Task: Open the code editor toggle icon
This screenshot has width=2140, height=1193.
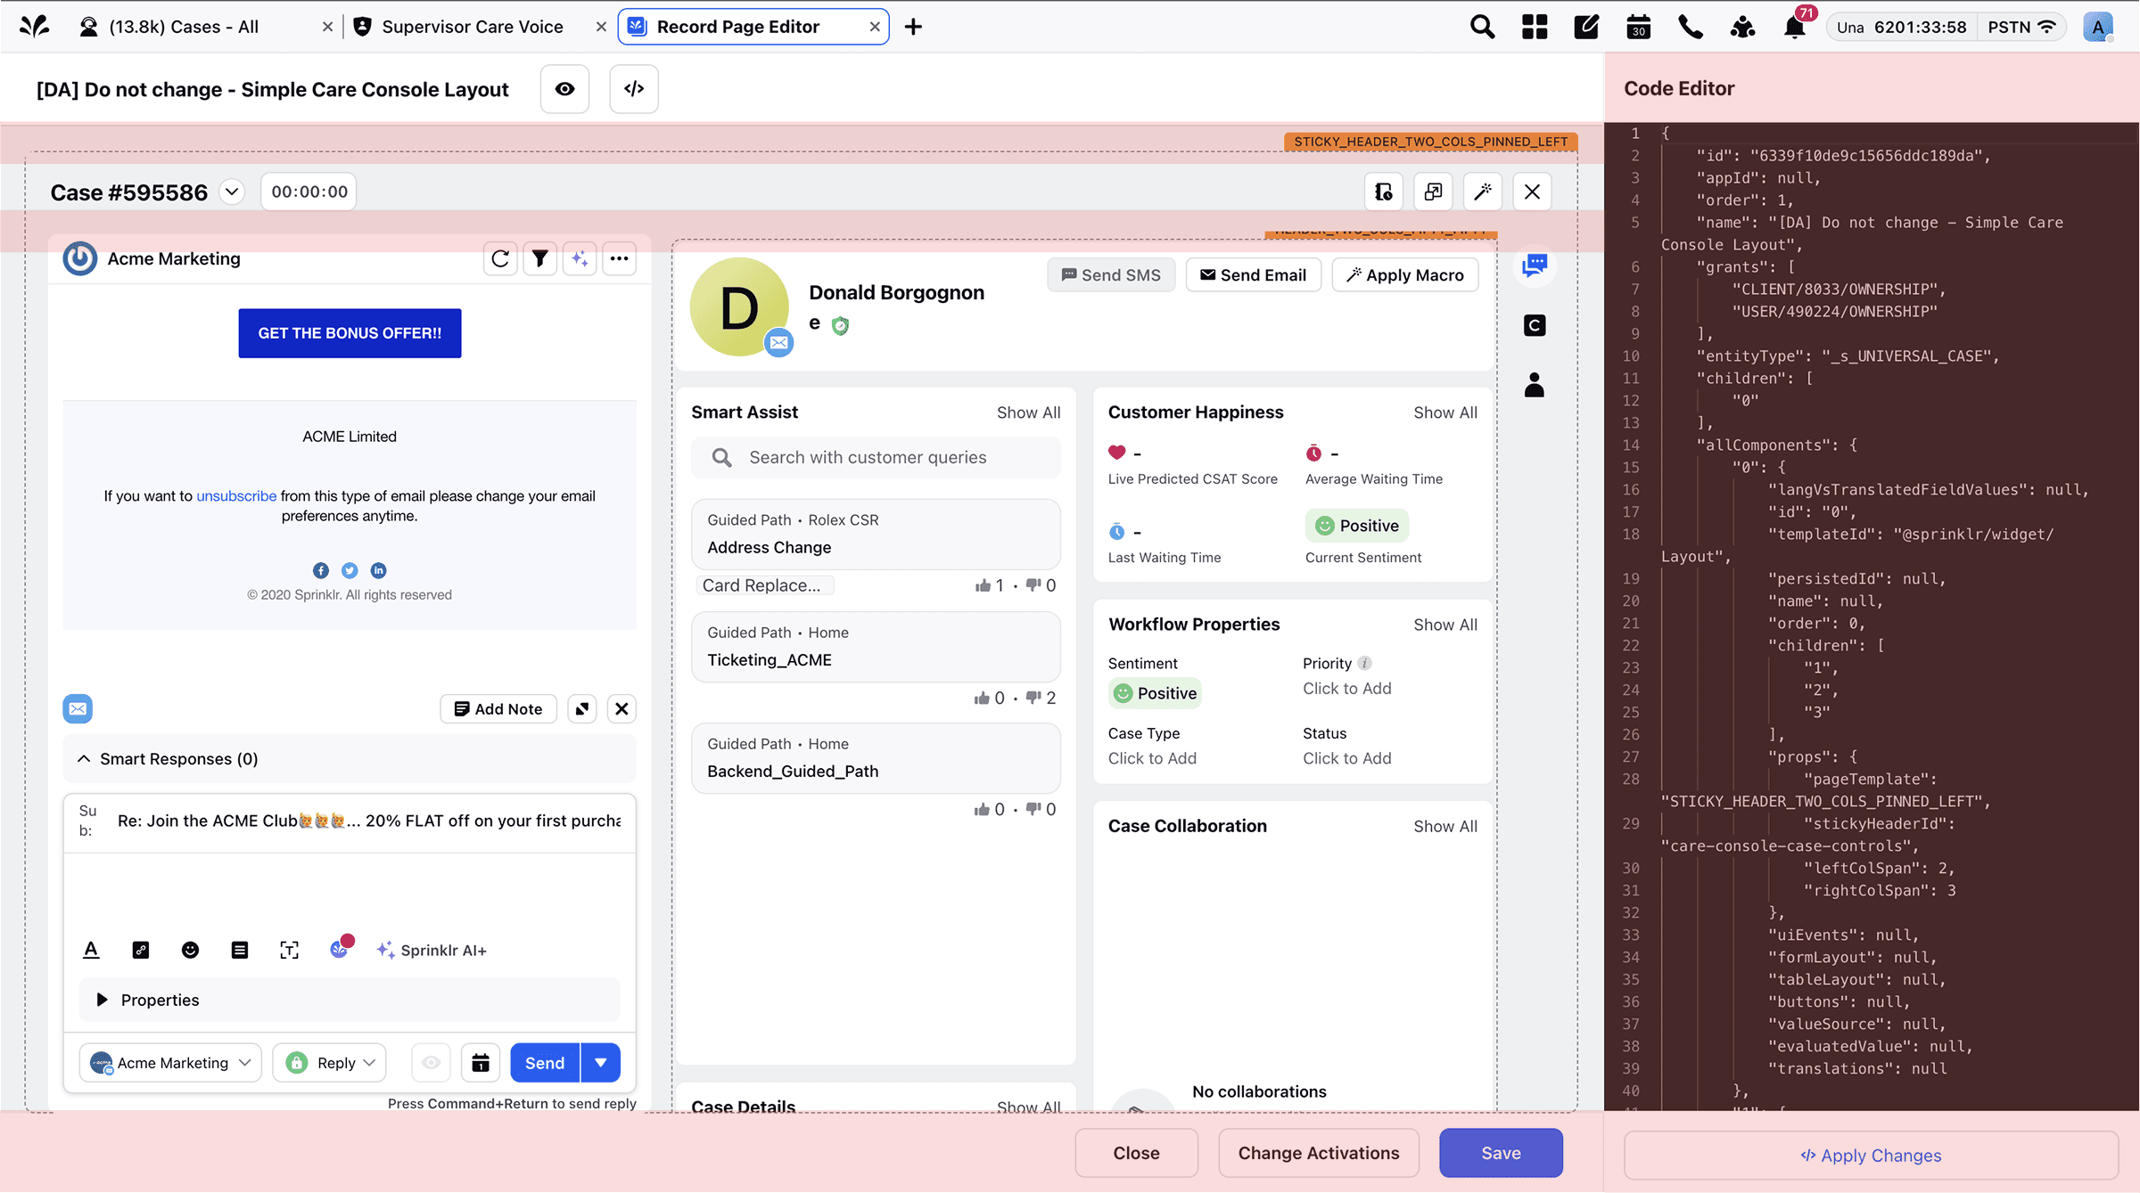Action: 634,89
